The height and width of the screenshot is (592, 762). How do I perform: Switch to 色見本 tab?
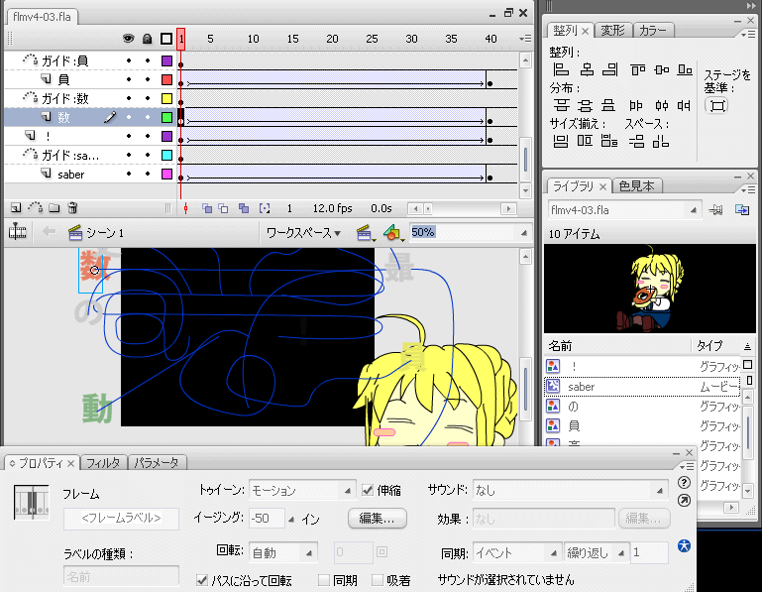coord(636,186)
